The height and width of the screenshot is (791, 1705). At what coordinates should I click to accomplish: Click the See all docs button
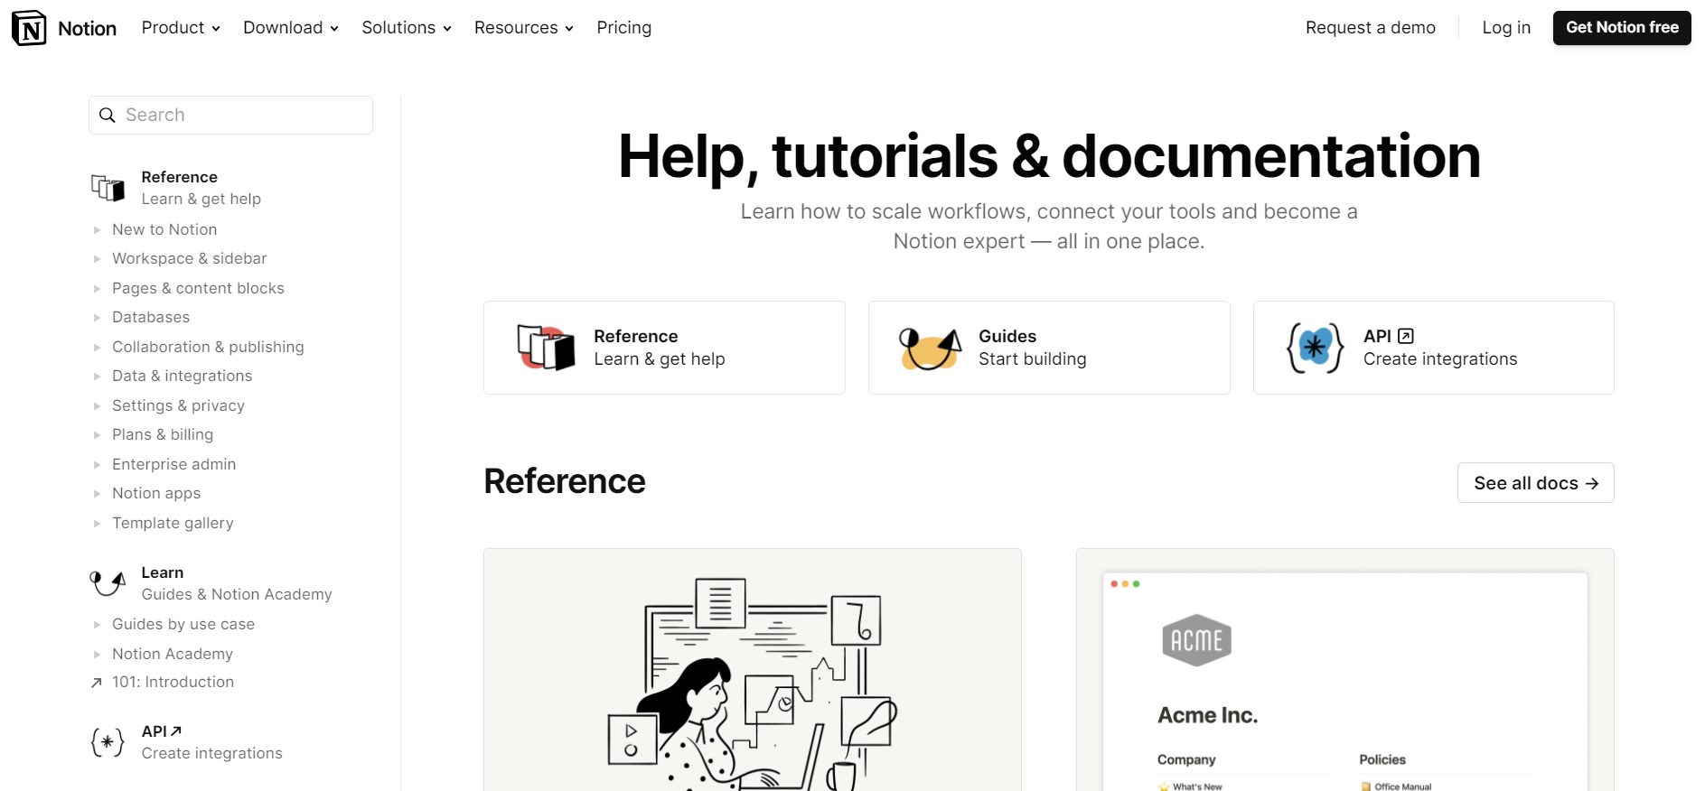click(x=1535, y=483)
